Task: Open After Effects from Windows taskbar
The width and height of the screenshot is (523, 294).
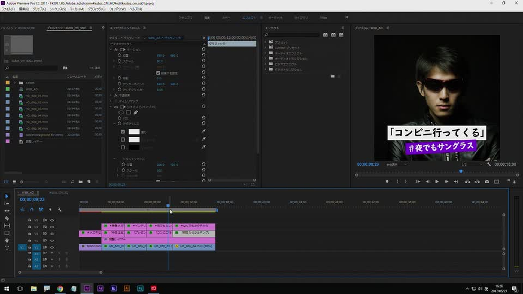Action: [100, 288]
